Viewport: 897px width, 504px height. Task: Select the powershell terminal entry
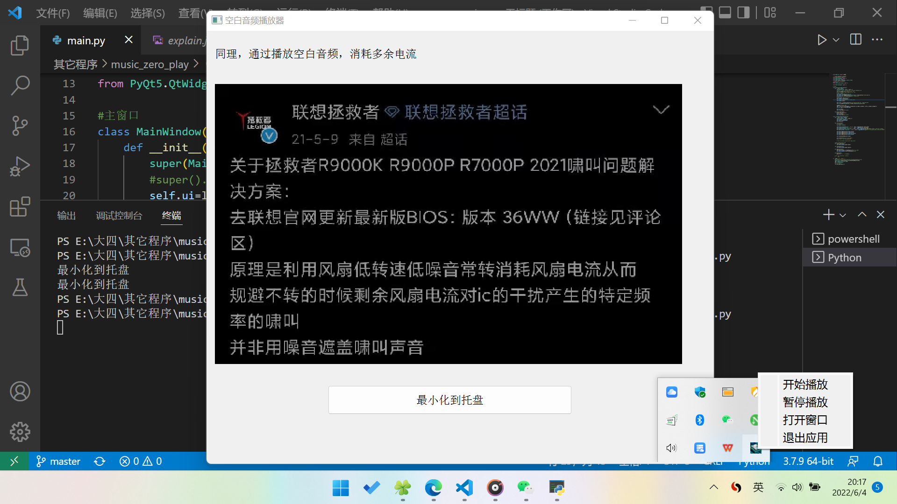pyautogui.click(x=853, y=239)
